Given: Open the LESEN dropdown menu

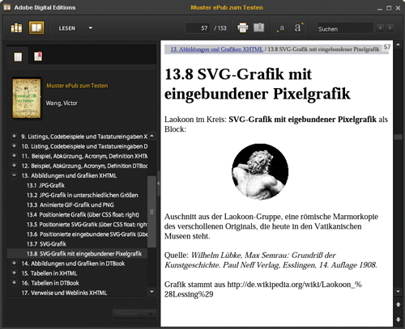Looking at the screenshot, I should coord(75,28).
